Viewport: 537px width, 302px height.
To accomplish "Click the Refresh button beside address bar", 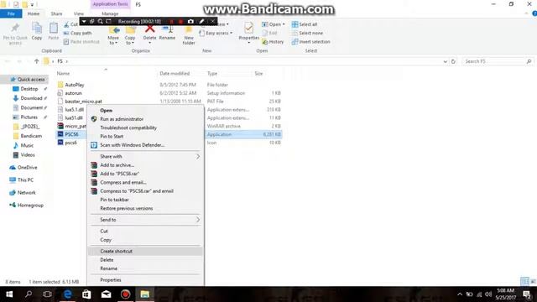I will pyautogui.click(x=453, y=61).
